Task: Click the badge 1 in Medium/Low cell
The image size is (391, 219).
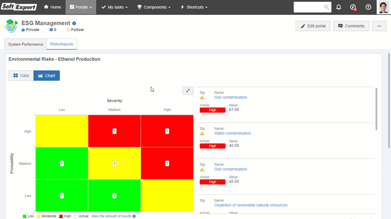Action: coord(62,163)
